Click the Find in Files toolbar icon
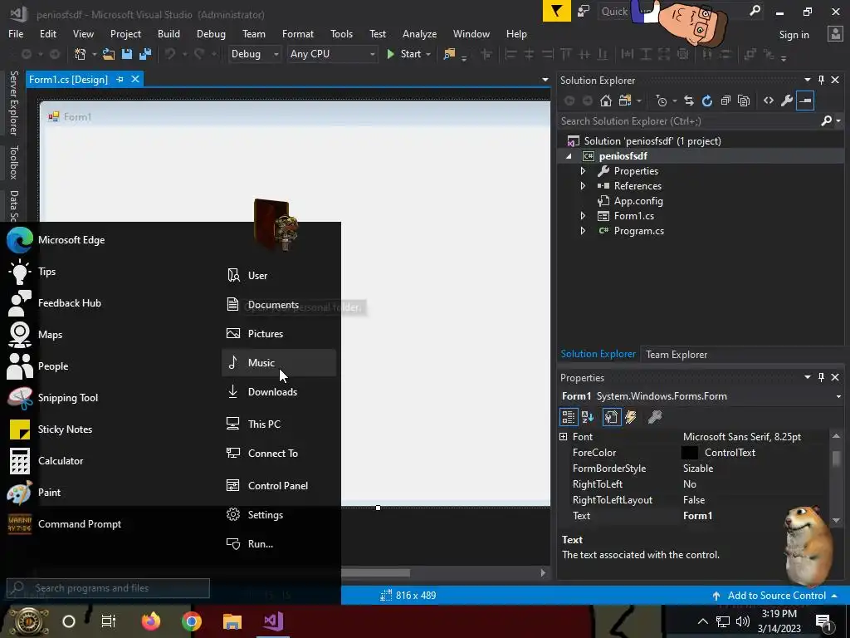The width and height of the screenshot is (850, 638). coord(449,54)
